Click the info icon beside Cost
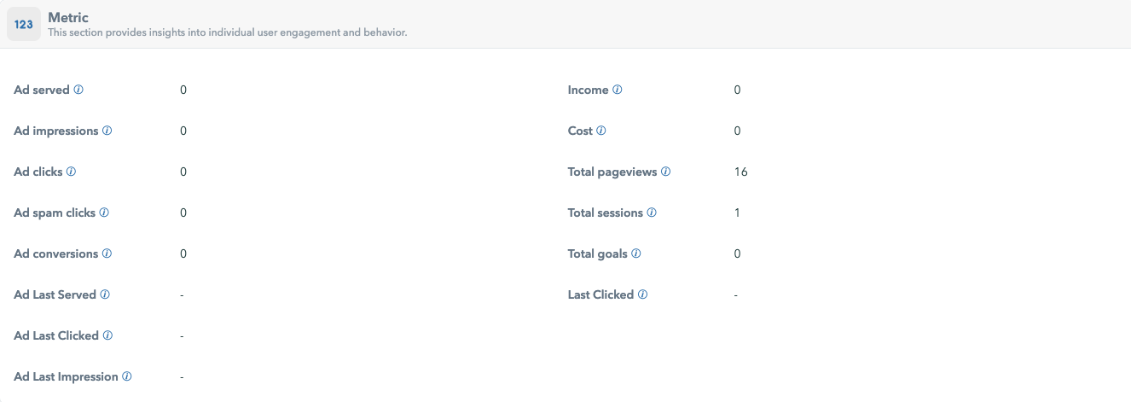The width and height of the screenshot is (1131, 402). [601, 131]
